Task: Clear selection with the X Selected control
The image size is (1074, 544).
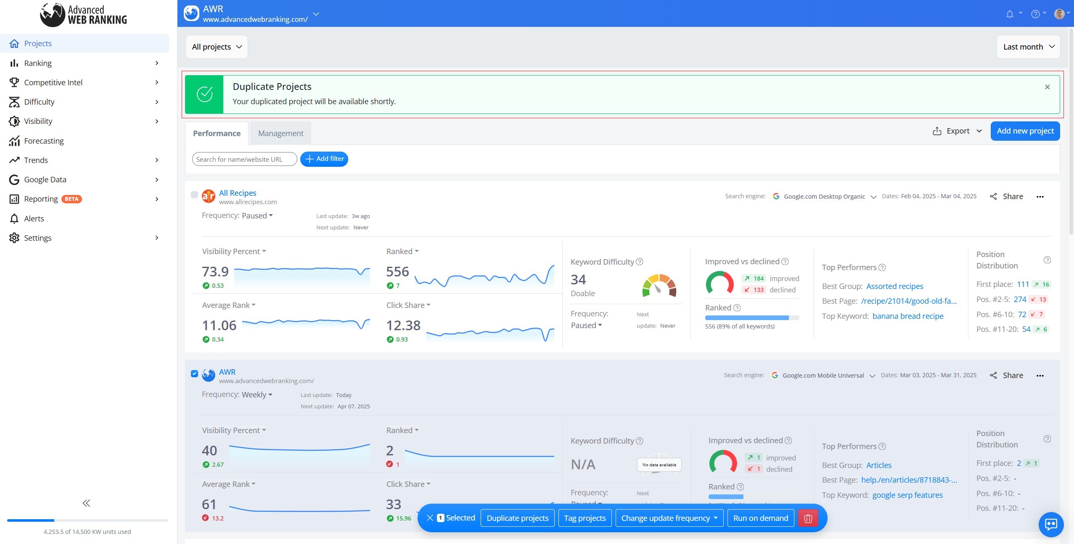Action: (450, 518)
